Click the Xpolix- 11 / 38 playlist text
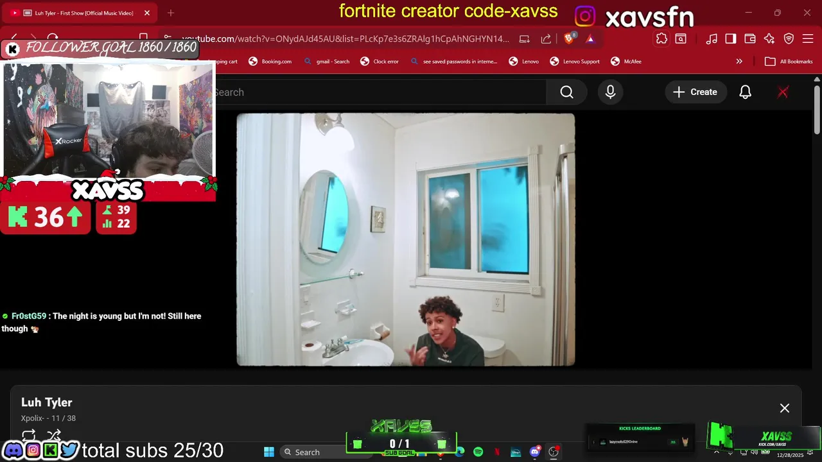Image resolution: width=822 pixels, height=462 pixels. tap(48, 418)
